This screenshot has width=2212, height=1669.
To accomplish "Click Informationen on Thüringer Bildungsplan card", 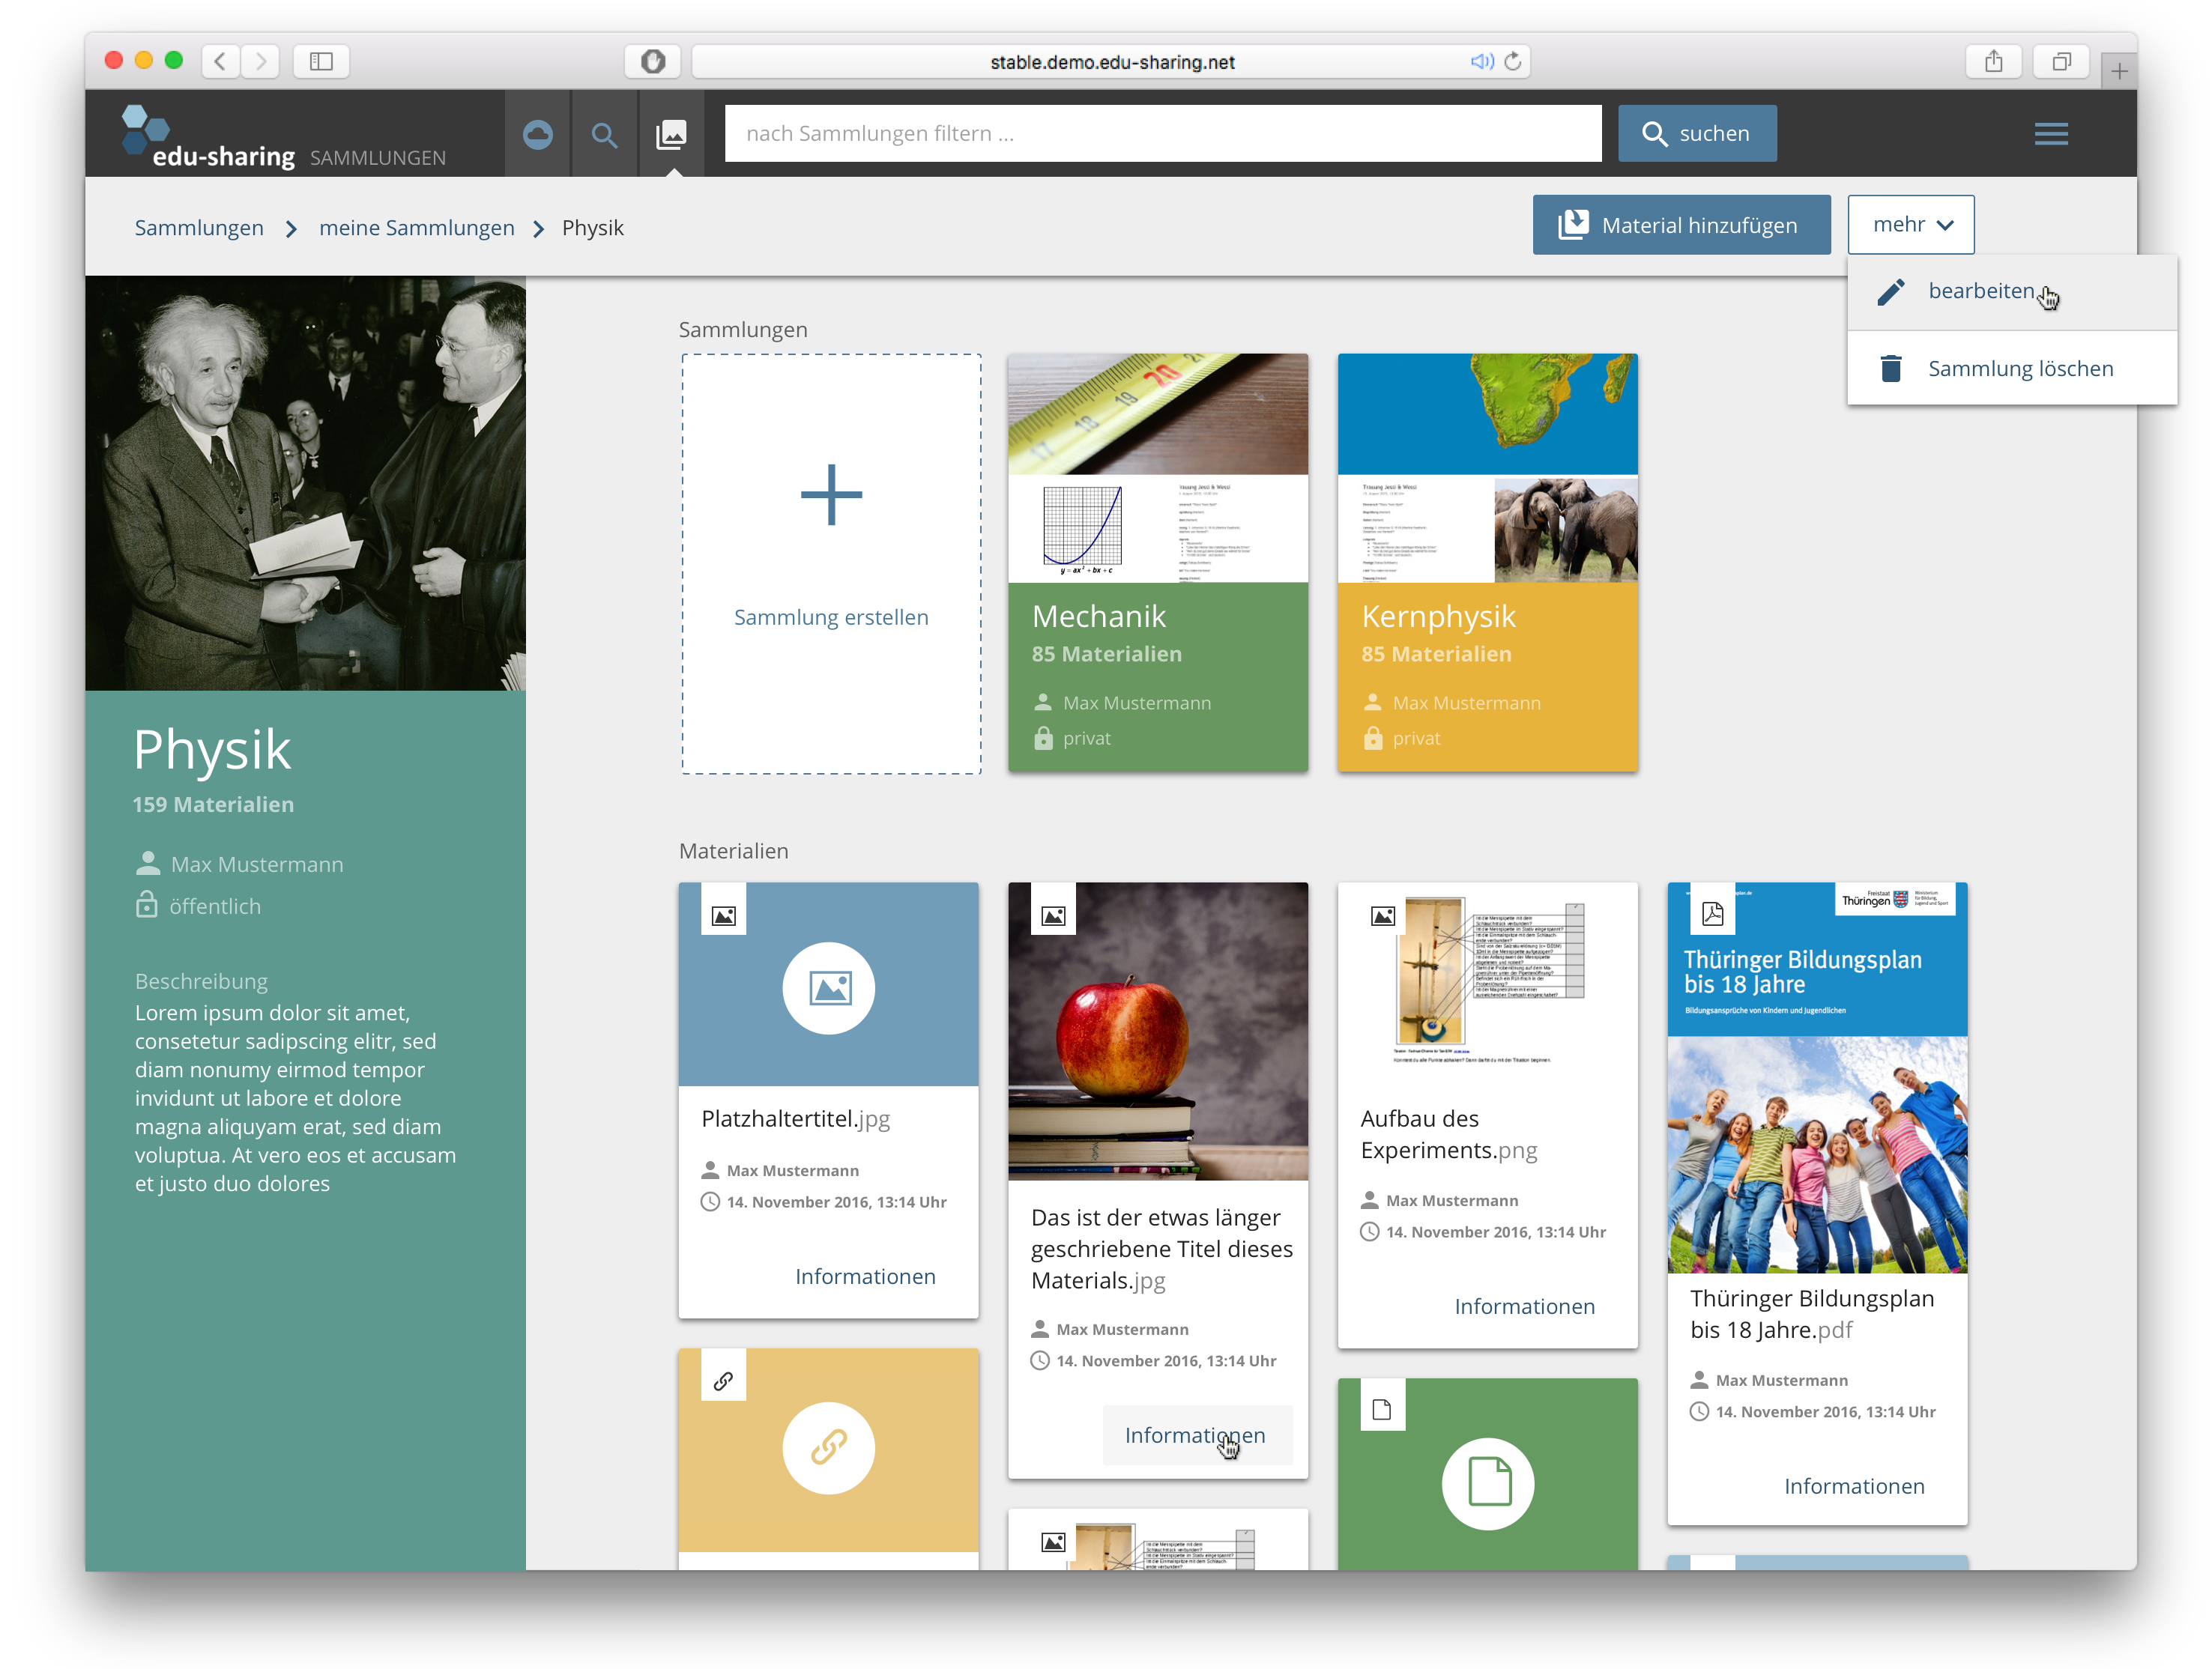I will 1854,1486.
